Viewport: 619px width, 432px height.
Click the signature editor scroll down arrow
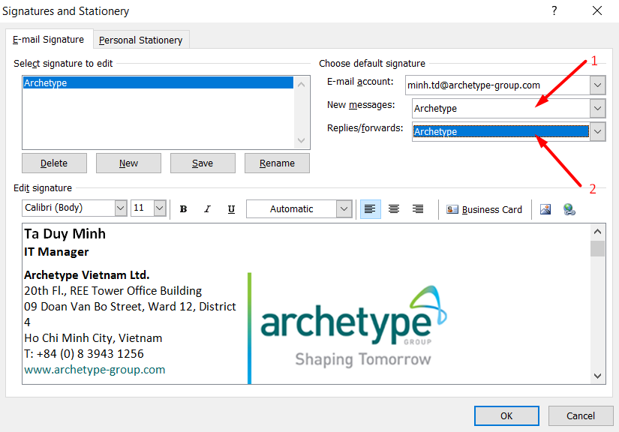(x=598, y=376)
